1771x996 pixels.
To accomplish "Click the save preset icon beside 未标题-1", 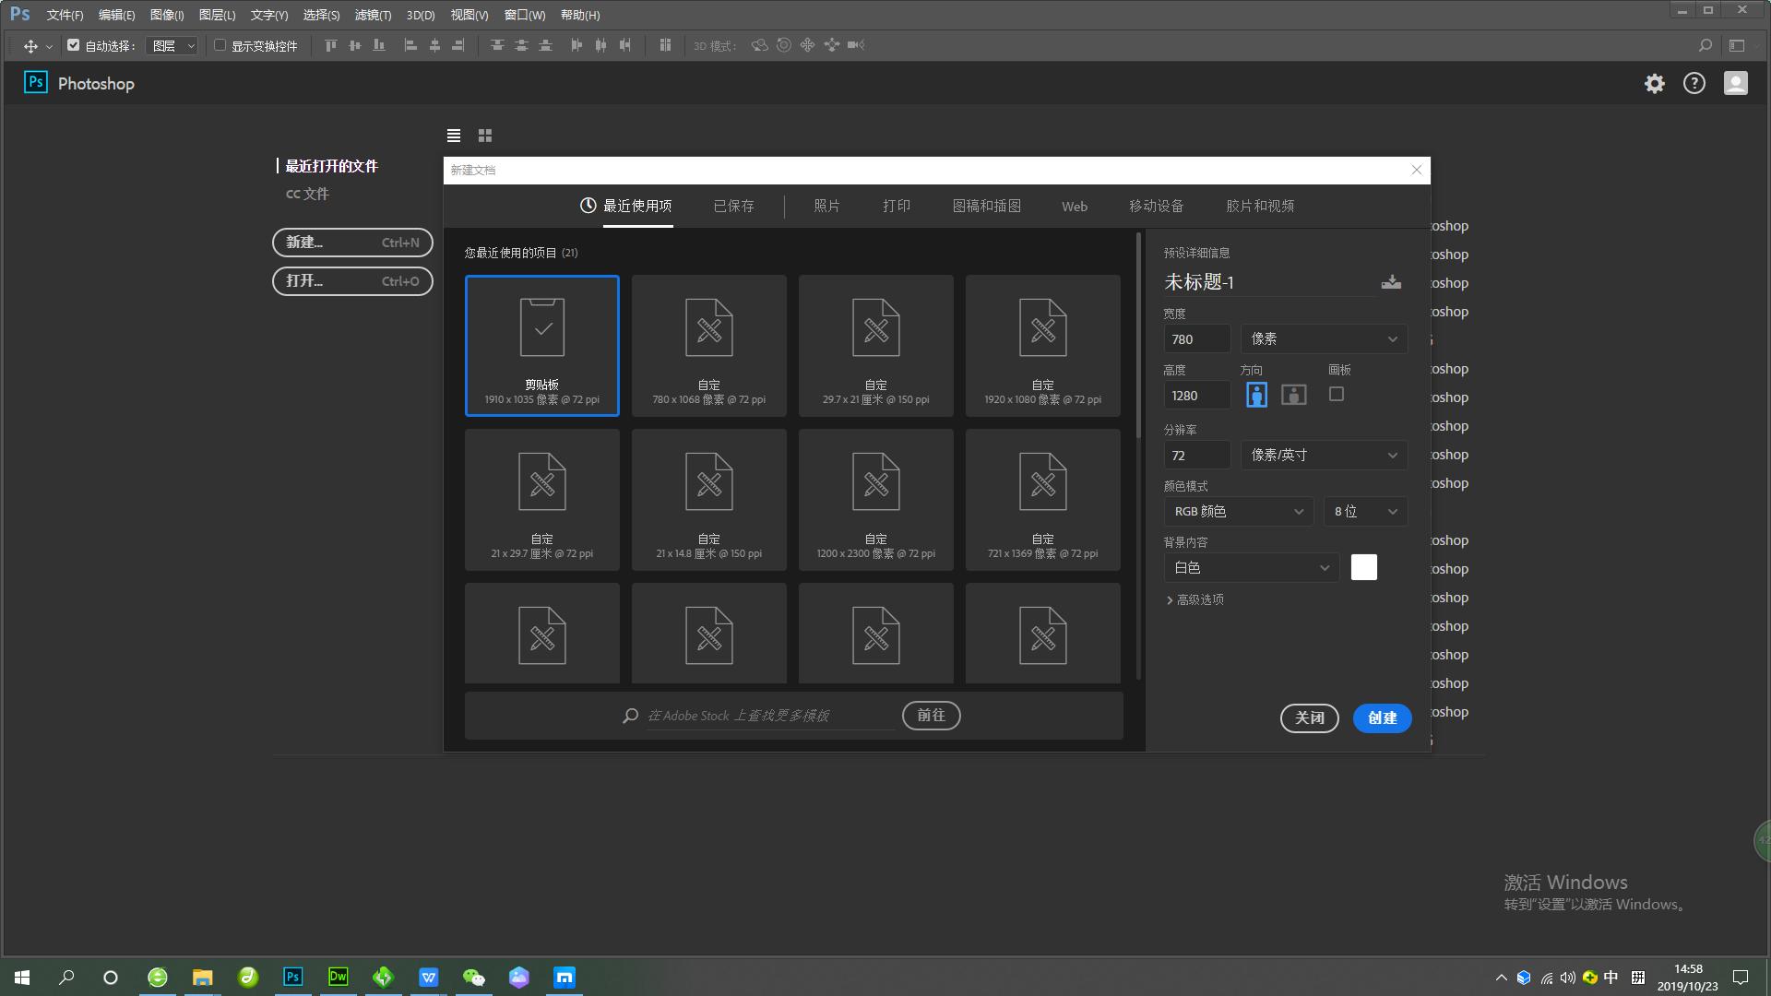I will [x=1391, y=282].
